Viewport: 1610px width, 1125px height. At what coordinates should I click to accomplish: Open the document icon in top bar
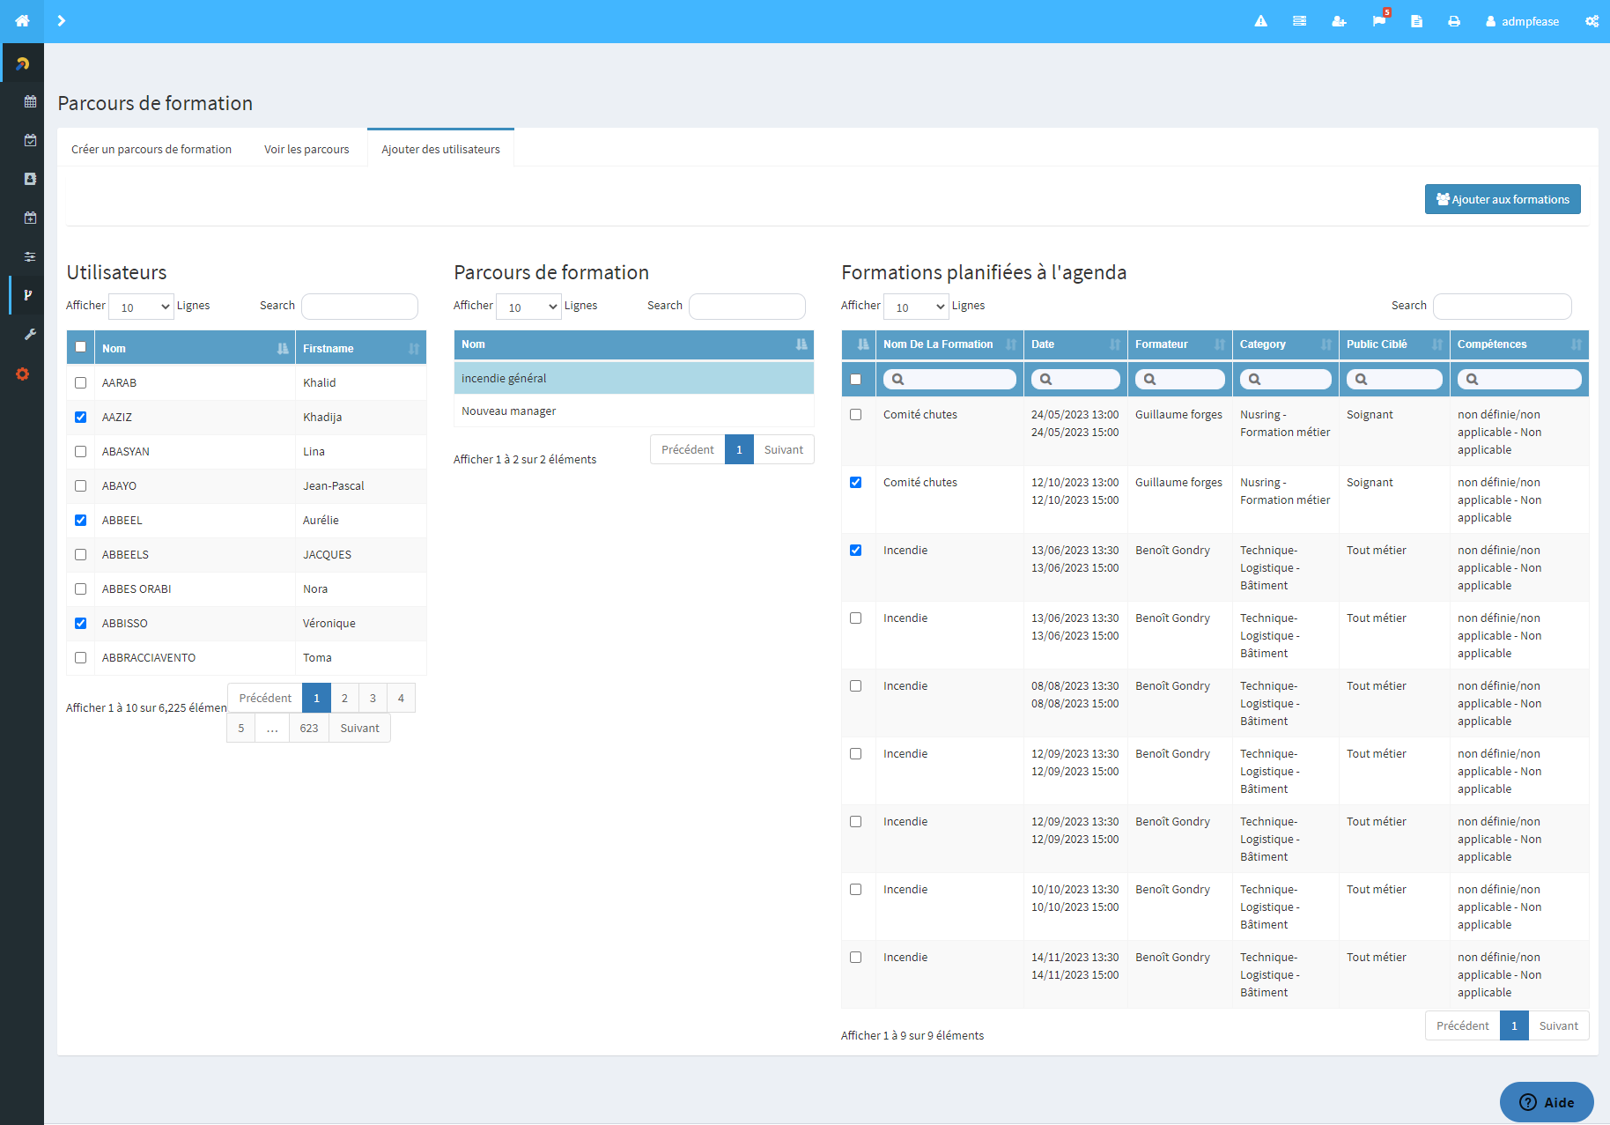pos(1416,21)
